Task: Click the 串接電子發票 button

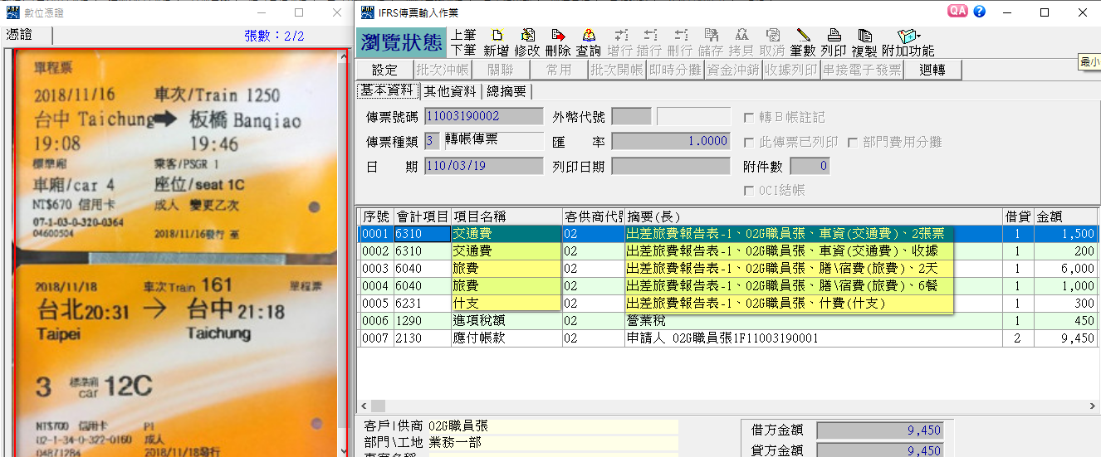Action: (x=861, y=70)
